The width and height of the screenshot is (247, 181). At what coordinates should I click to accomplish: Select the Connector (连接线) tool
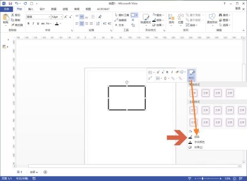pyautogui.click(x=121, y=20)
